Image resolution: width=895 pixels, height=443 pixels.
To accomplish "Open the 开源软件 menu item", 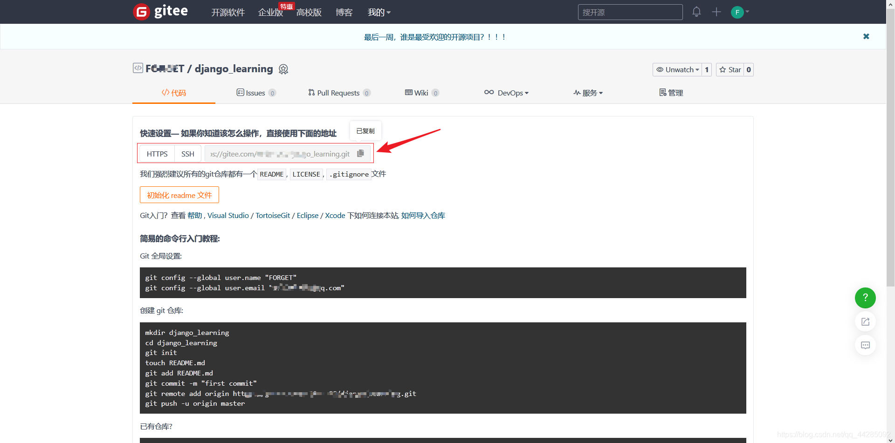I will click(228, 13).
